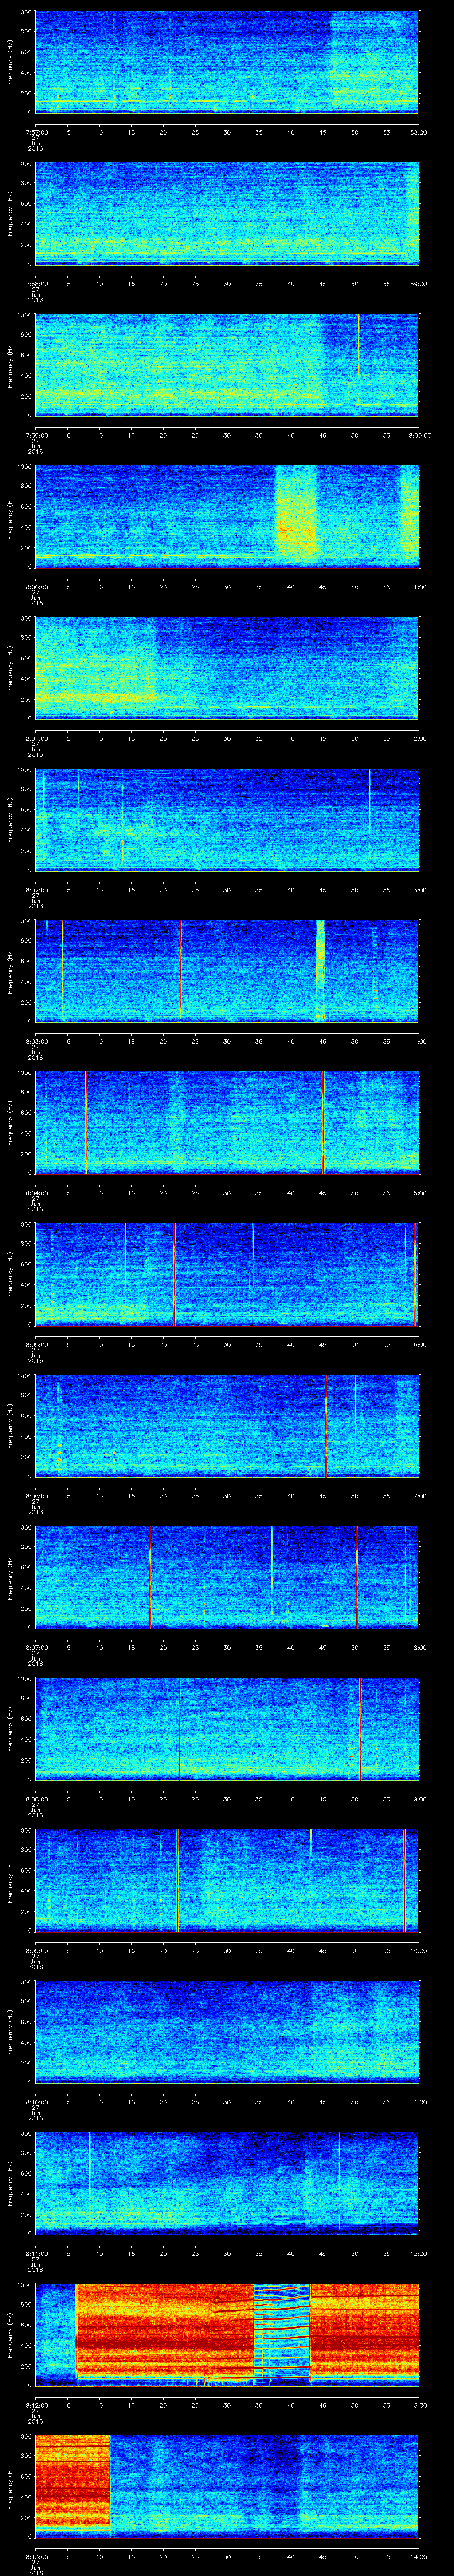Select the spectrogram panel starting at 7:57:00
This screenshot has height=2576, width=454.
(227, 62)
